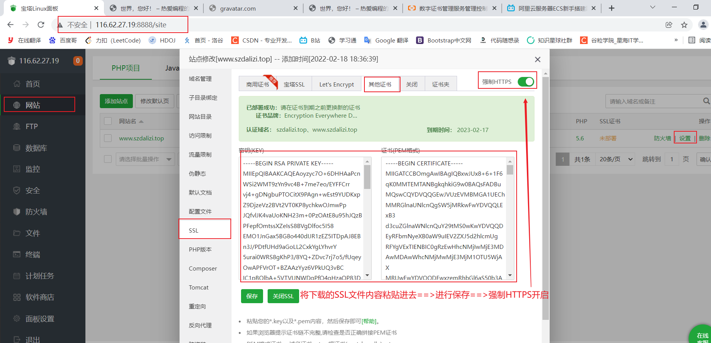This screenshot has height=343, width=711.
Task: Click the 关闭SSL button
Action: (x=283, y=296)
